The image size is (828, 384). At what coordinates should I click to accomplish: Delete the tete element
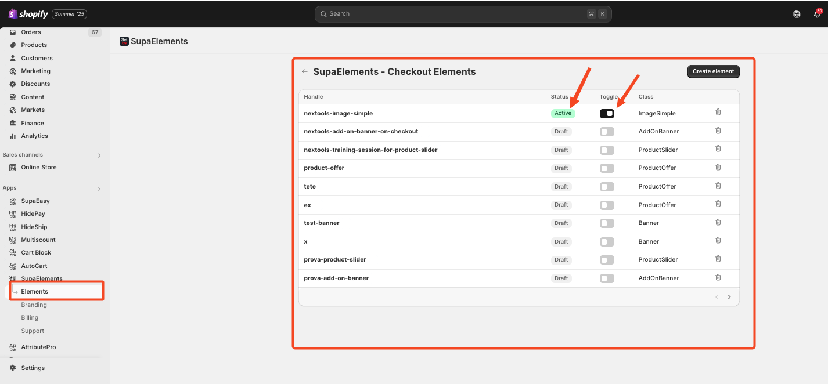[718, 186]
